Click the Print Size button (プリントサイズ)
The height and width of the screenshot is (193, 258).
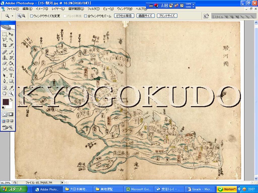click(x=167, y=16)
